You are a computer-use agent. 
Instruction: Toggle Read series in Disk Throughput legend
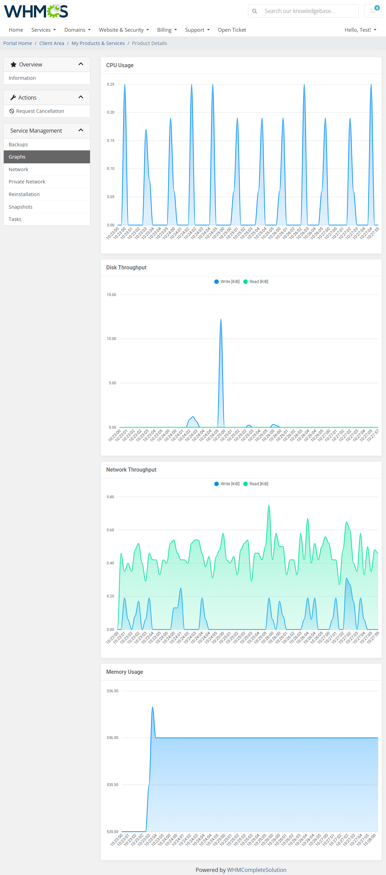pyautogui.click(x=256, y=282)
